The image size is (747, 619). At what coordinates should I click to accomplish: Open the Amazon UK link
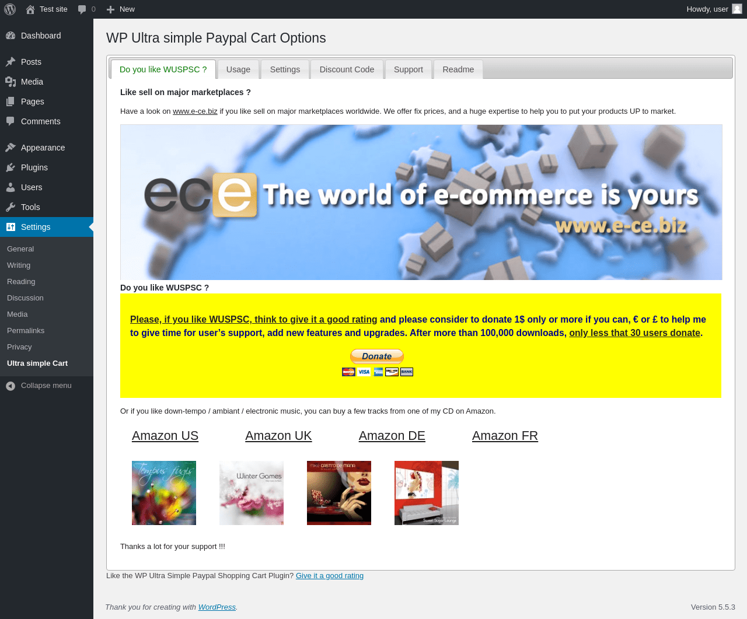278,436
